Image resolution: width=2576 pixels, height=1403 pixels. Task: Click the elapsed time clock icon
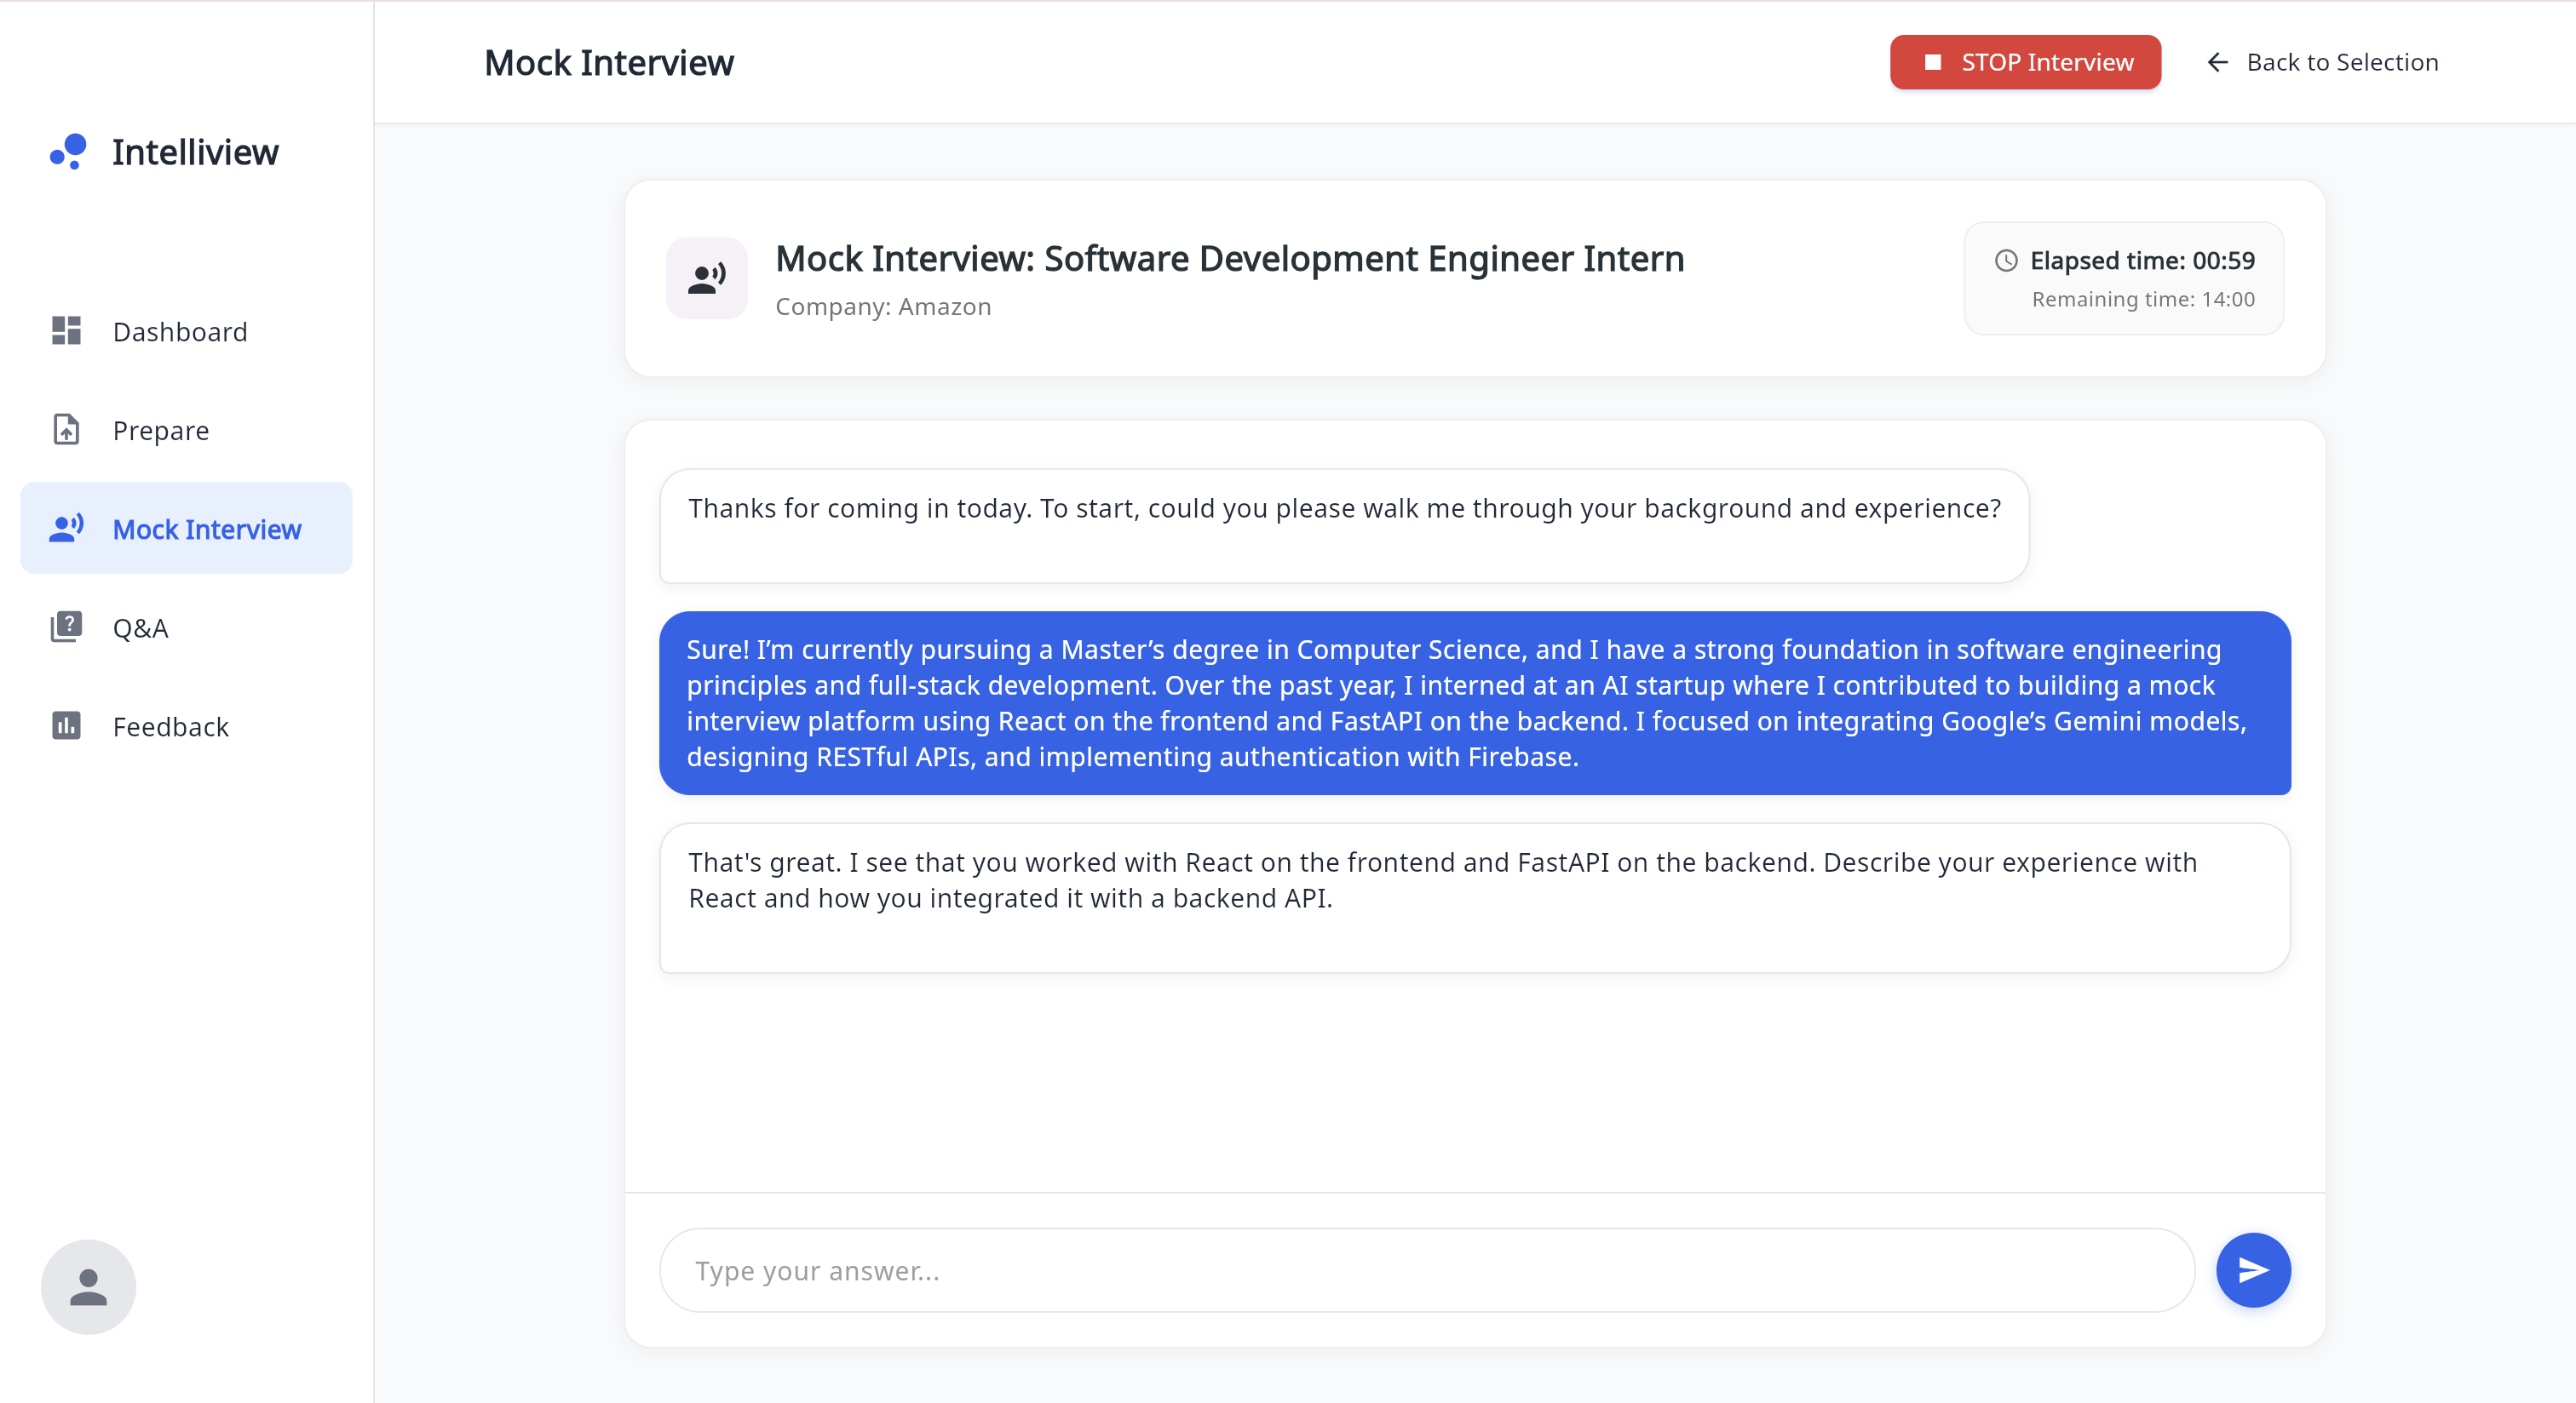coord(2005,261)
